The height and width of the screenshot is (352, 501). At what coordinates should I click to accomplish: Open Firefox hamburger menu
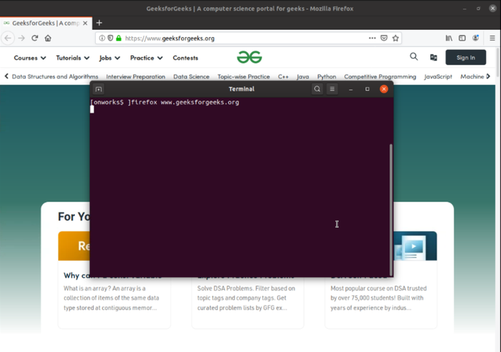[492, 38]
